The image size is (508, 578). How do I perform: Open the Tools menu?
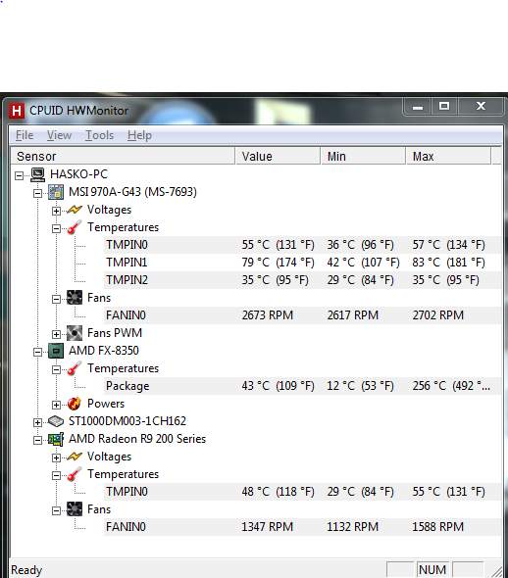pos(100,135)
